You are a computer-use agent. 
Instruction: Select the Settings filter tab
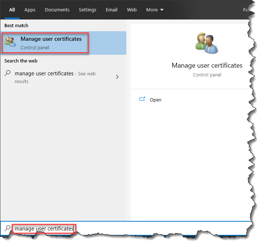(x=87, y=10)
